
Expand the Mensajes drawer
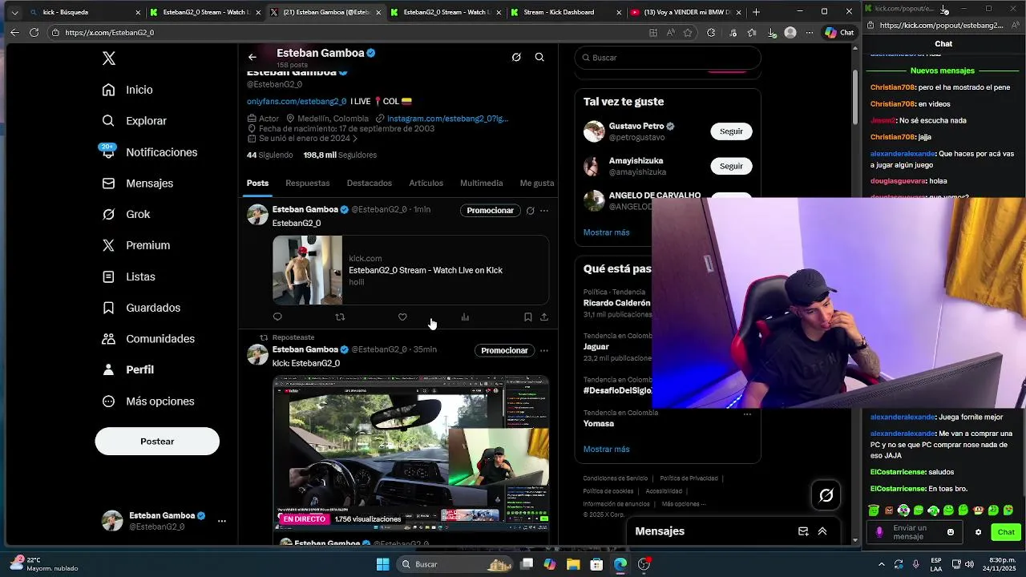click(x=822, y=531)
